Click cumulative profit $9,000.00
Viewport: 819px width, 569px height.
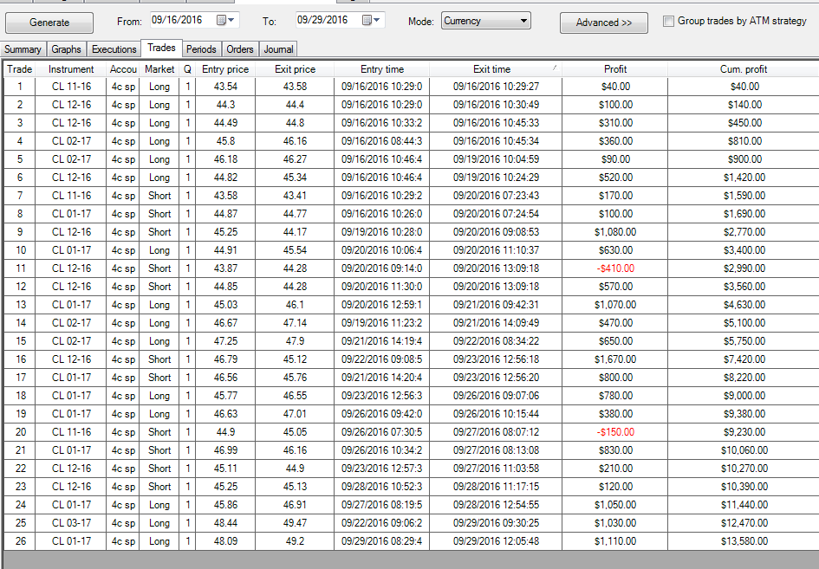point(744,395)
